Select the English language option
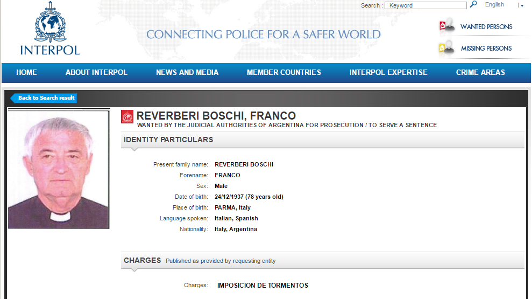 (494, 5)
